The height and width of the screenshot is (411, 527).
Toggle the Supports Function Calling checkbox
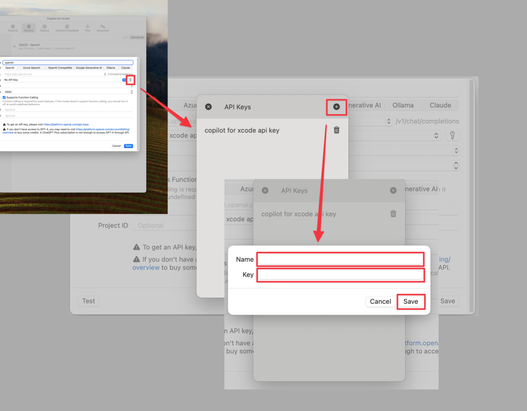click(4, 97)
